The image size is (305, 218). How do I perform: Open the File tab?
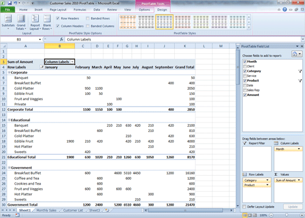(x=8, y=9)
